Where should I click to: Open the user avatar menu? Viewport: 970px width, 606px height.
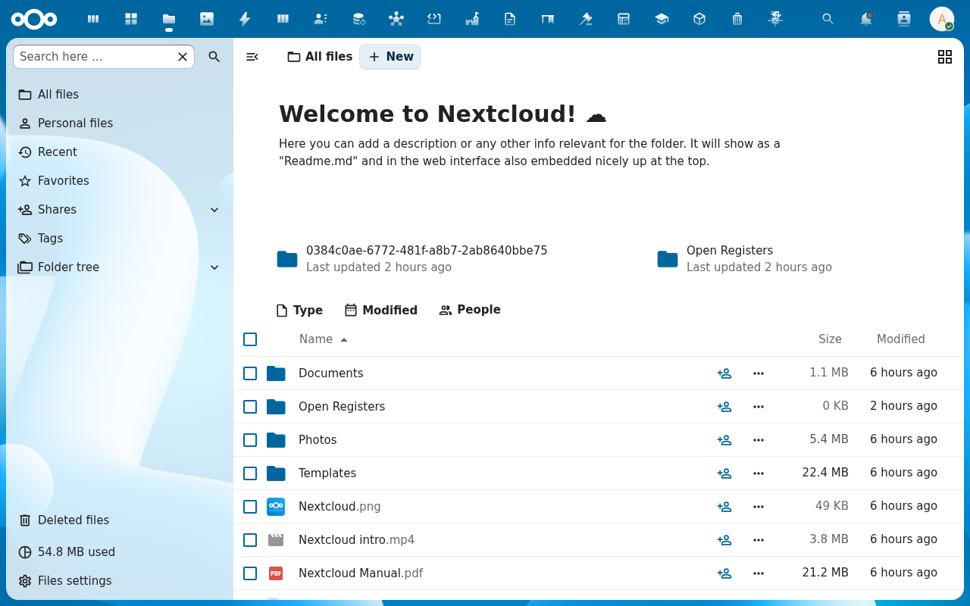click(942, 19)
